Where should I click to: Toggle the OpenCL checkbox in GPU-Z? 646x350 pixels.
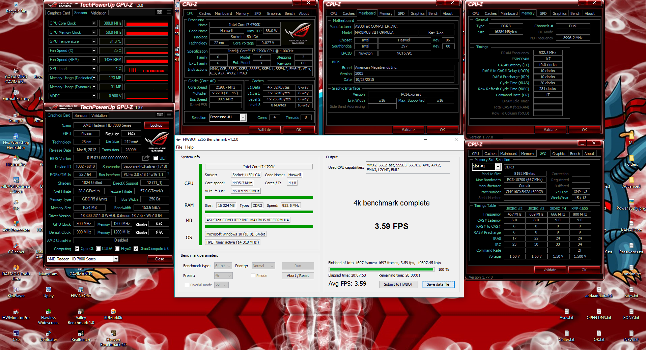pos(77,249)
